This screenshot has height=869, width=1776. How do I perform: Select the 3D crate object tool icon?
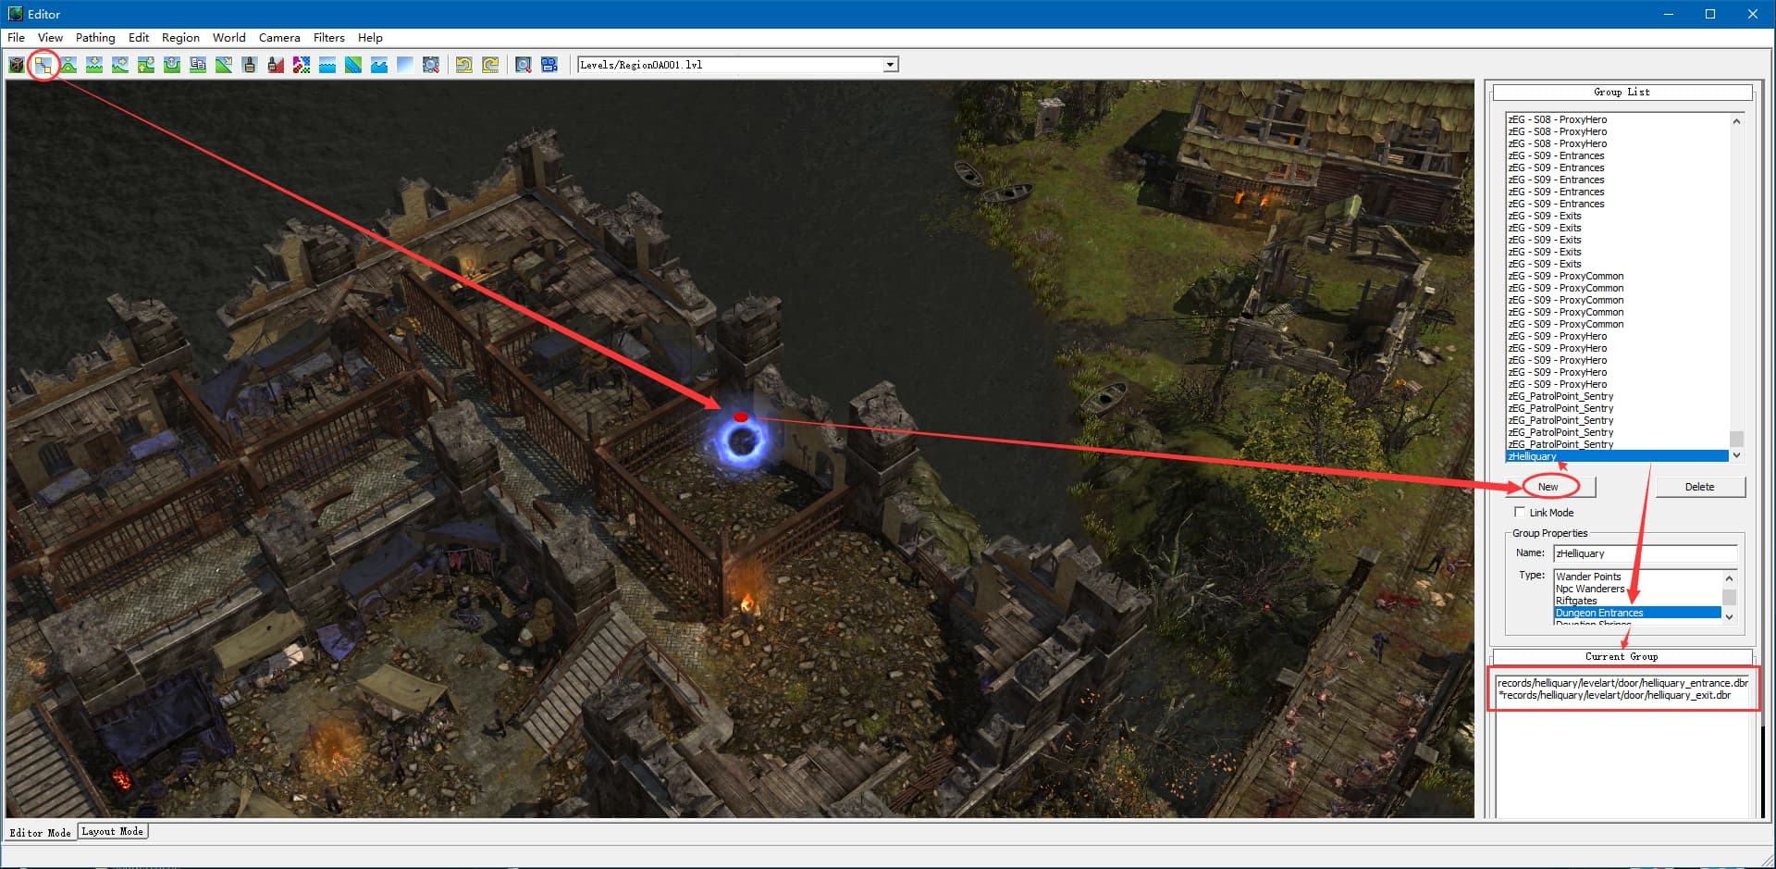coord(17,65)
